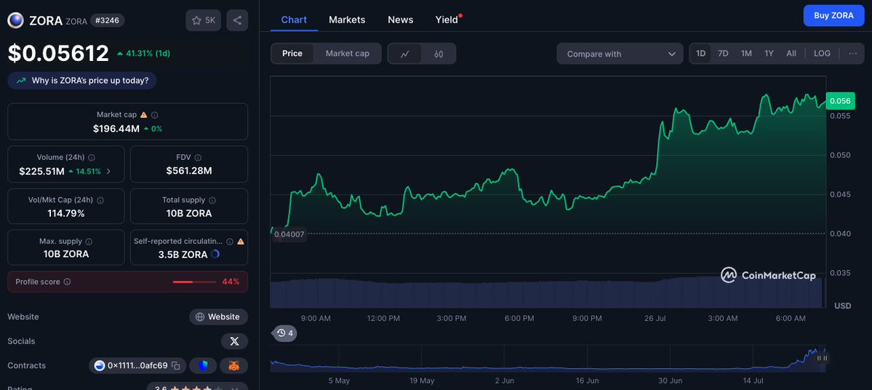Click the circulating supply progress ring icon
This screenshot has width=872, height=390.
point(215,254)
